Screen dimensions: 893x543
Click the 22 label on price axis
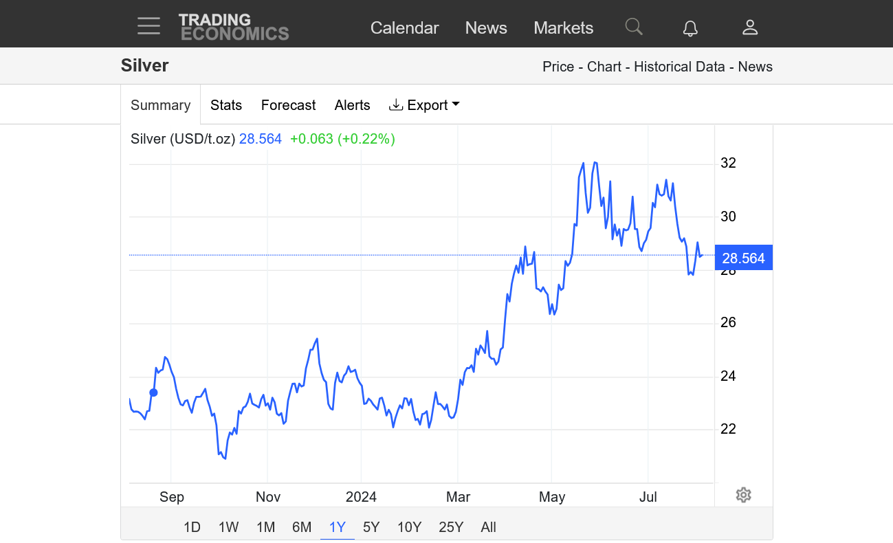(x=728, y=429)
